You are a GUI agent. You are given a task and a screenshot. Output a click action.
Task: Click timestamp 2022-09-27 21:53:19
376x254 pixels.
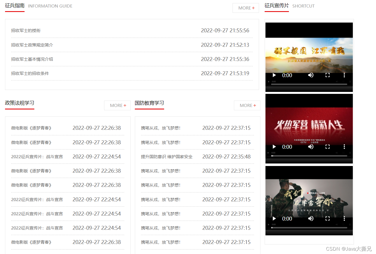pyautogui.click(x=225, y=73)
